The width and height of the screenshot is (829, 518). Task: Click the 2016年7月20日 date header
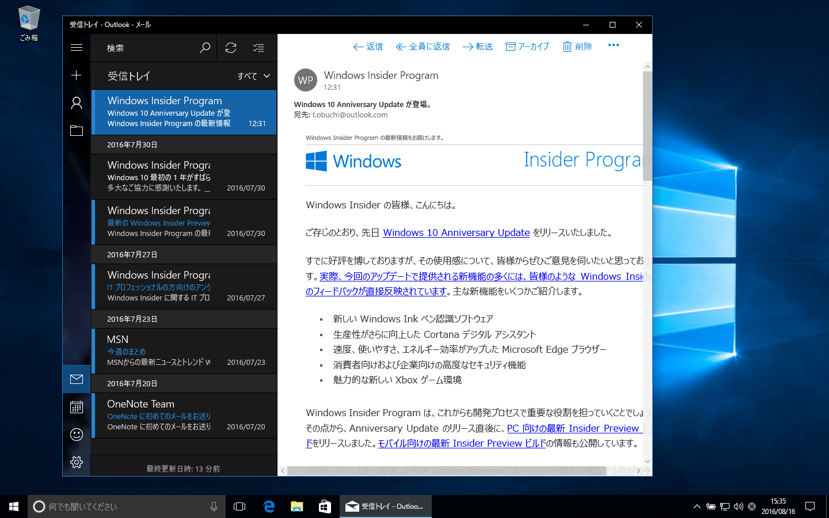[184, 383]
